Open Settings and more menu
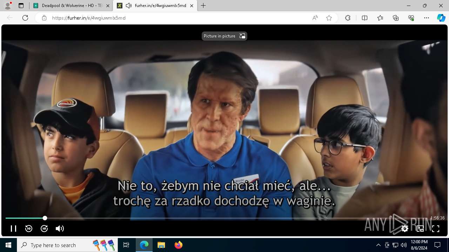This screenshot has width=449, height=252. (427, 18)
